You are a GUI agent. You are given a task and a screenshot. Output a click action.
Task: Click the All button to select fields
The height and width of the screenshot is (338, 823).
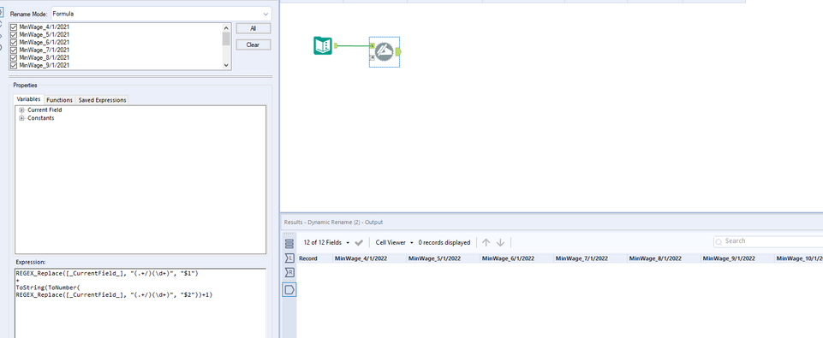(x=253, y=28)
